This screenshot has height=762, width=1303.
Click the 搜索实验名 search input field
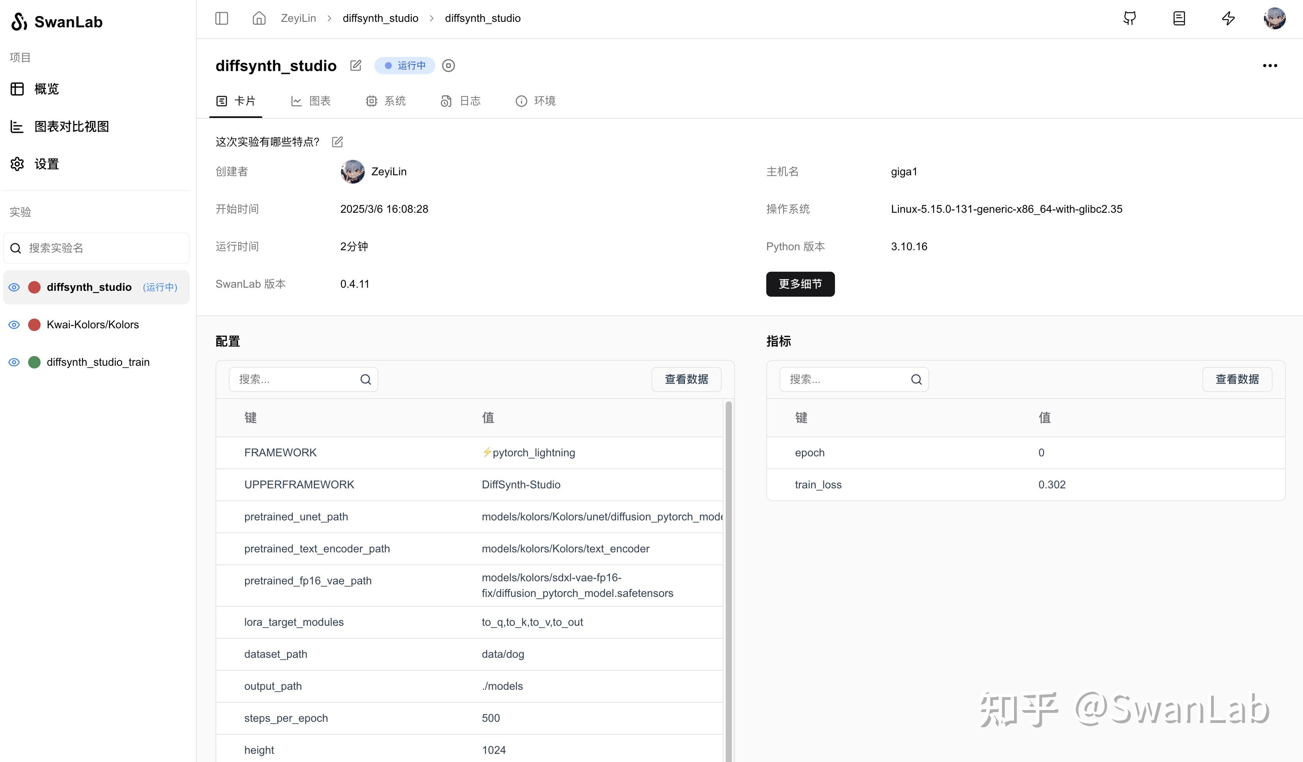[96, 248]
